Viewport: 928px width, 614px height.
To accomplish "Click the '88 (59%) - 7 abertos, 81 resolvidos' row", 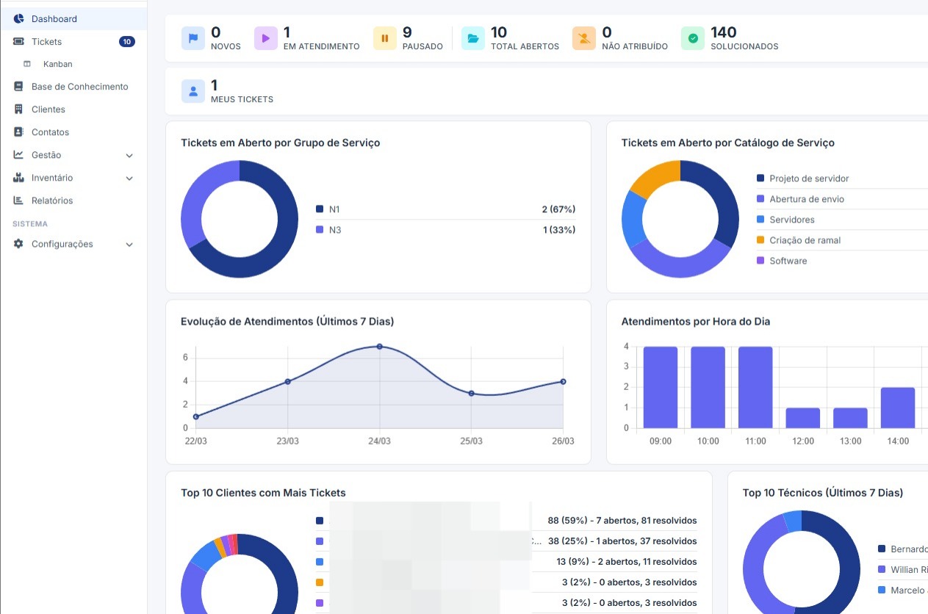I will tap(506, 521).
